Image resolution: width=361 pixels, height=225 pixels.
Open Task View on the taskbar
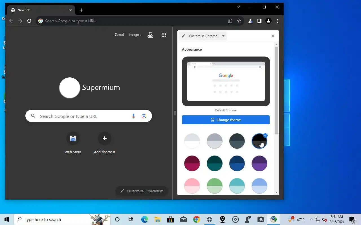[x=131, y=219]
